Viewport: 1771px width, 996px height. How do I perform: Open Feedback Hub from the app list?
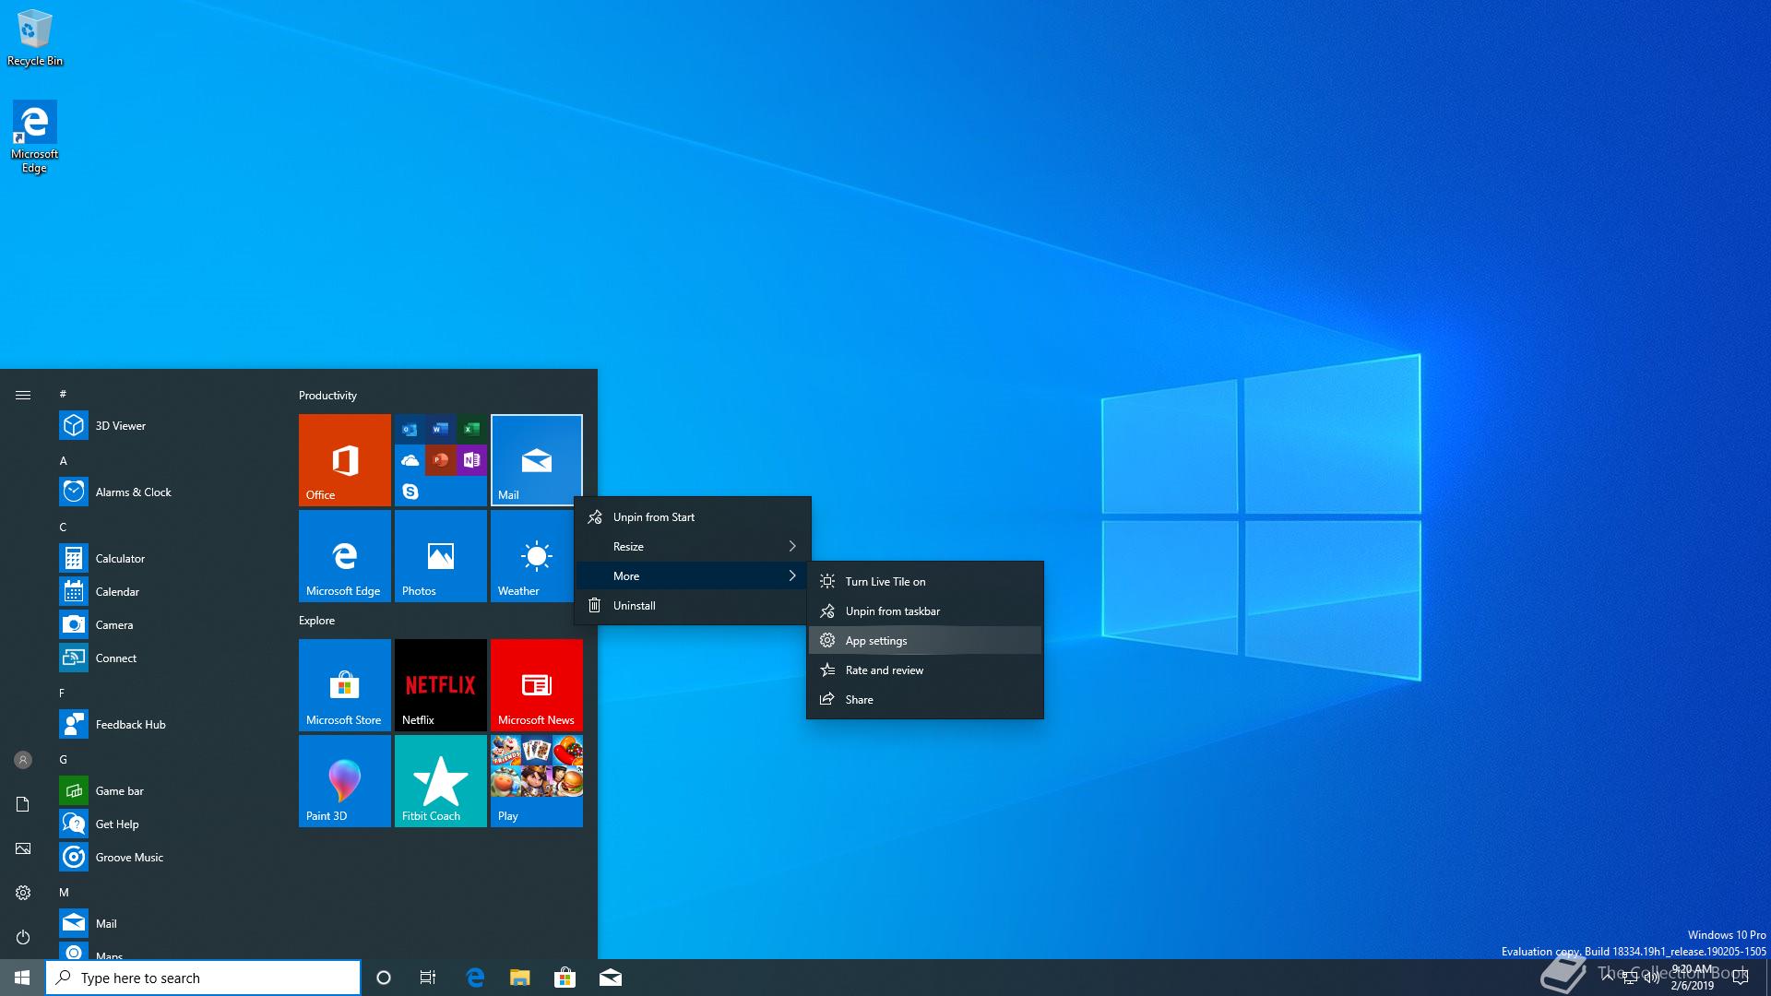pyautogui.click(x=170, y=725)
